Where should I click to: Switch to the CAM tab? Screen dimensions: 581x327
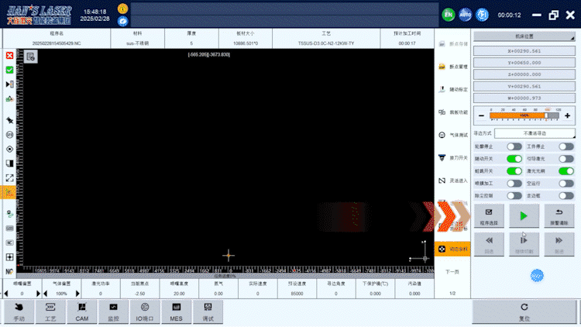(x=82, y=312)
